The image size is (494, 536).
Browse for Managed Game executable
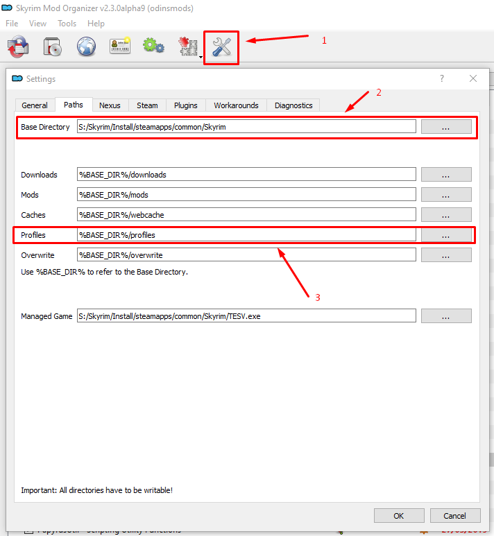[446, 316]
